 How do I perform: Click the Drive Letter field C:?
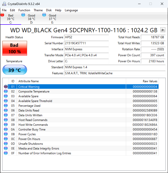click(x=86, y=61)
